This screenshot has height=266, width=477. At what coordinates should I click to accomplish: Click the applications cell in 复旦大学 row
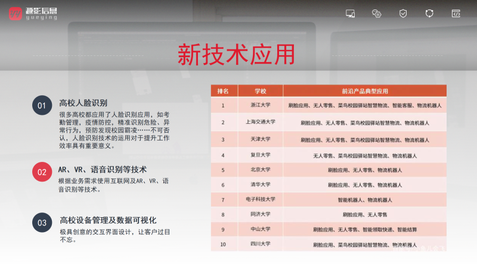(x=365, y=155)
